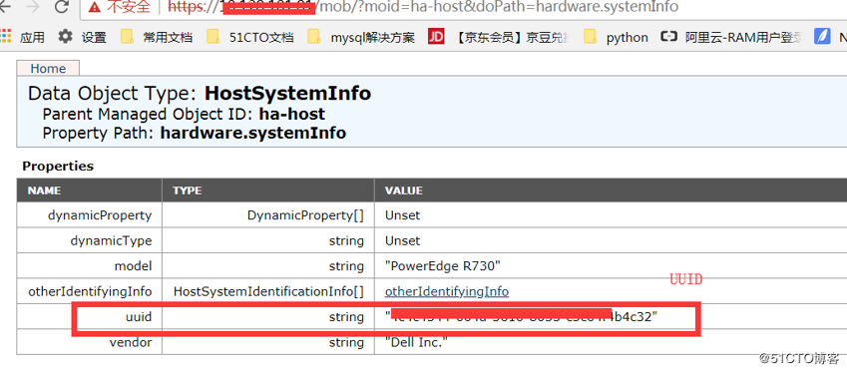
Task: Open the Aliyun RAM login bookmark icon
Action: coord(669,37)
